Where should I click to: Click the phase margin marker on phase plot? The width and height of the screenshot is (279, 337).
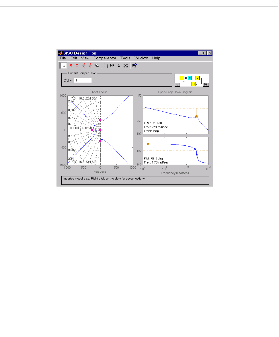(148, 144)
